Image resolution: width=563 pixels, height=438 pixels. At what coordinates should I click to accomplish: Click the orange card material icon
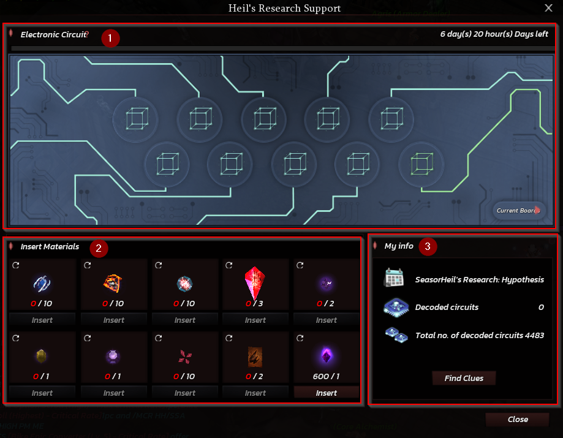[x=255, y=357]
